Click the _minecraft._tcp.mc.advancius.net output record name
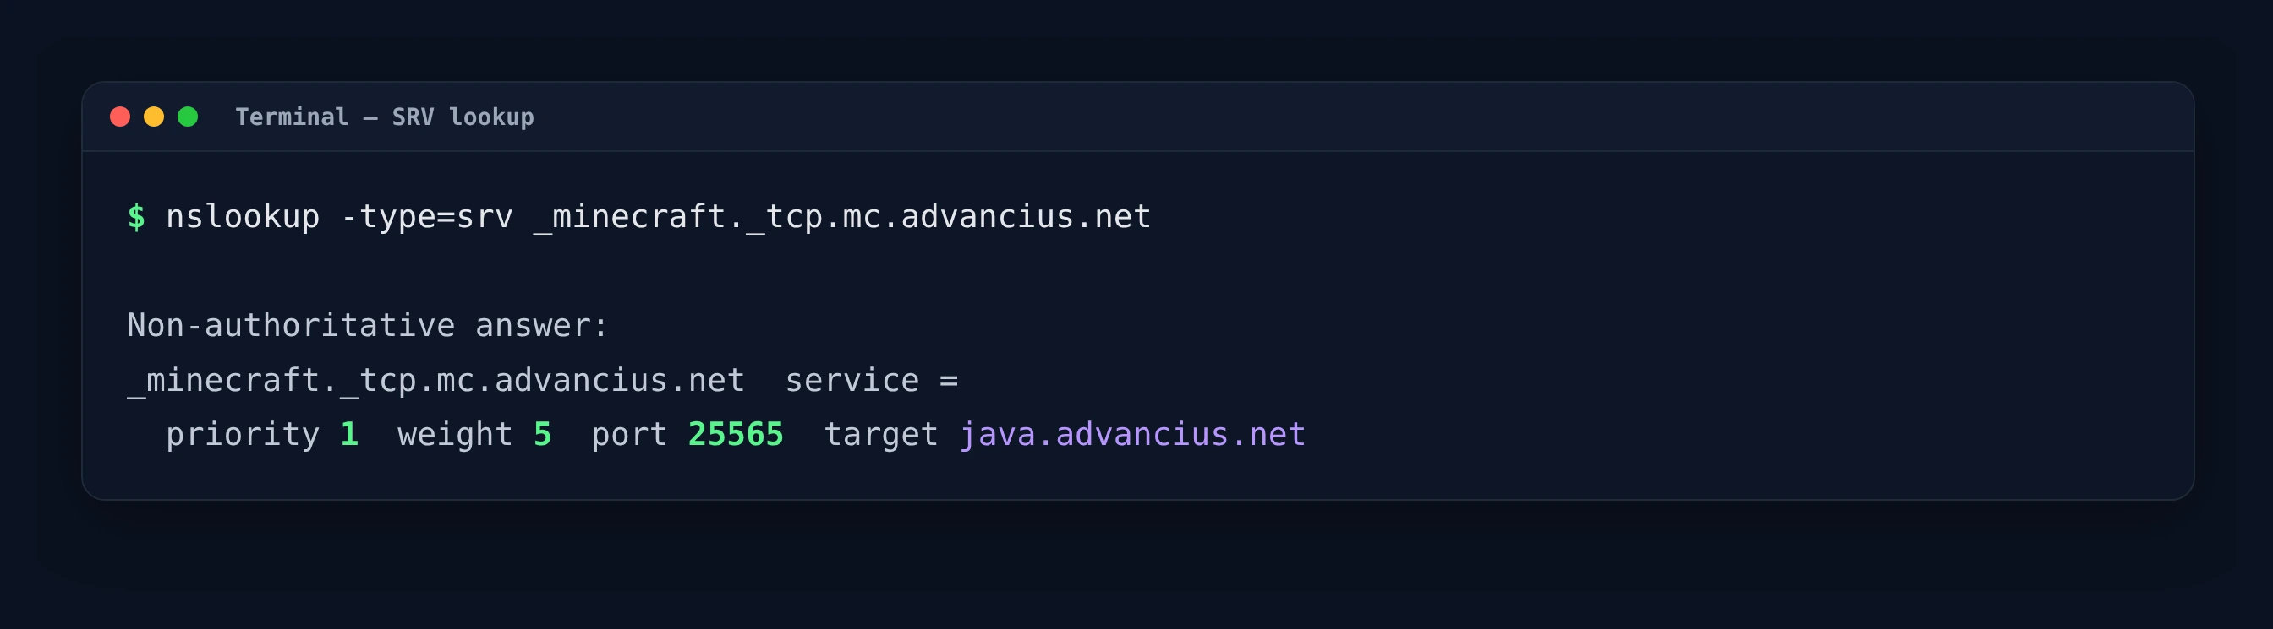The image size is (2273, 629). [435, 381]
